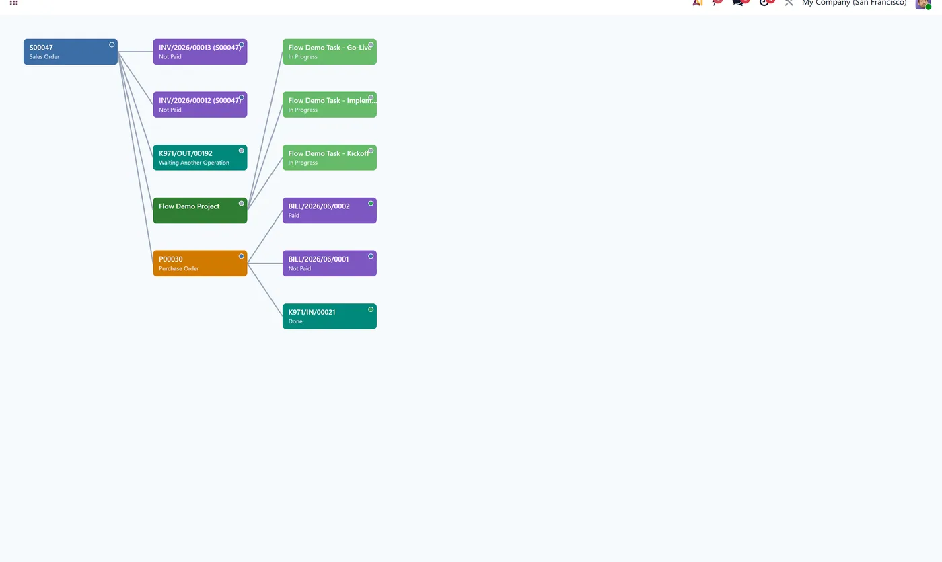Image resolution: width=942 pixels, height=562 pixels.
Task: Open invoice INV/2026/00012 (S00047) node
Action: pyautogui.click(x=200, y=105)
